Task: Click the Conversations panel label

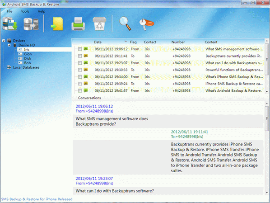Action: (x=89, y=98)
